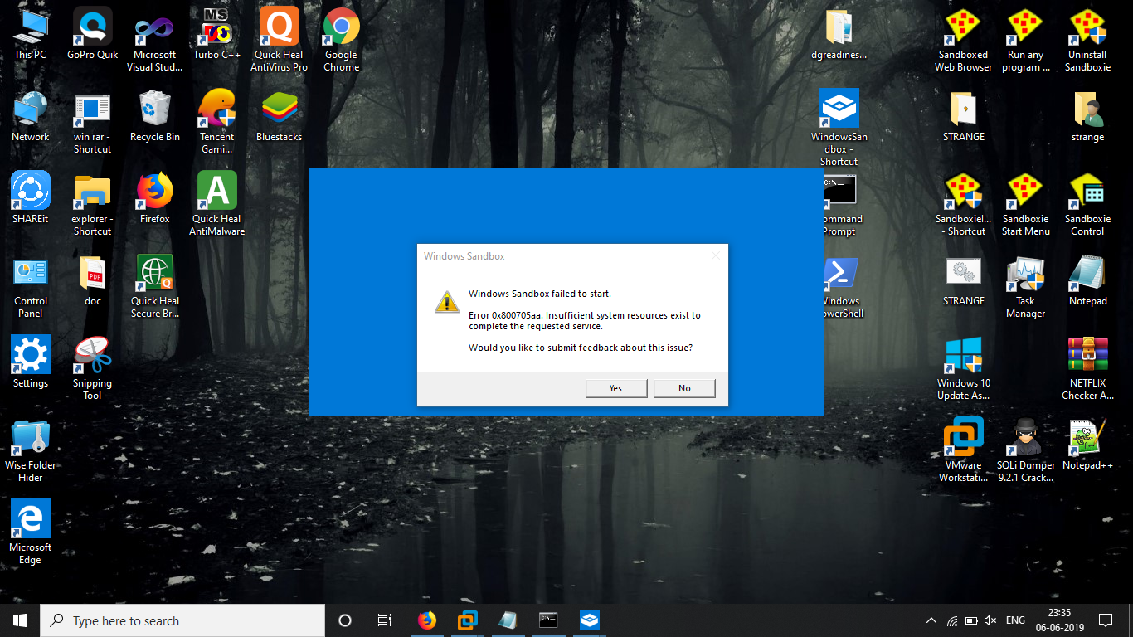The image size is (1133, 637).
Task: Open Quick Heal AntiMalware icon
Action: click(x=217, y=206)
